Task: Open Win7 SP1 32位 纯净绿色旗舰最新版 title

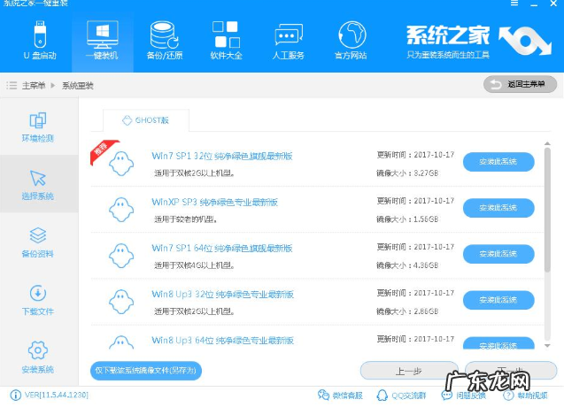Action: pos(222,156)
